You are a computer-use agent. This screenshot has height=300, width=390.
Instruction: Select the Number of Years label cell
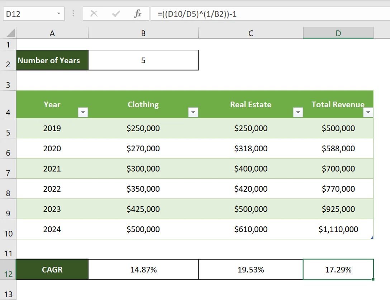click(x=52, y=60)
